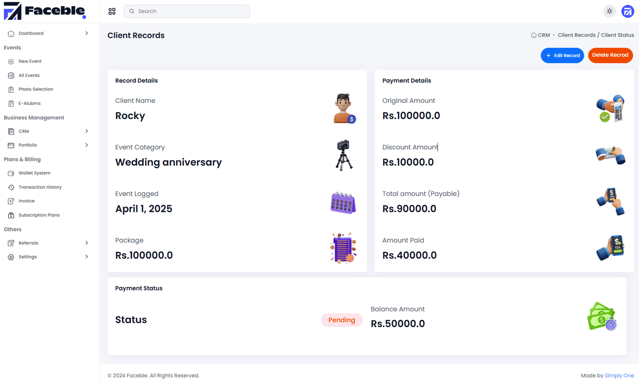Expand the CRM submenu arrow
This screenshot has height=385, width=639.
coord(87,131)
